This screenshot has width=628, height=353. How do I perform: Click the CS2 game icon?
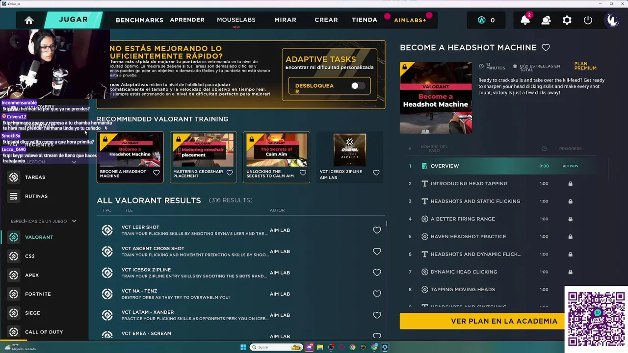(14, 256)
